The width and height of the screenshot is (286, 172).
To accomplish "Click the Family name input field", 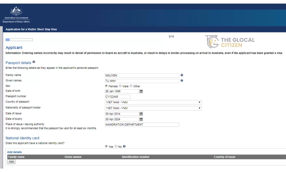I will [x=142, y=75].
